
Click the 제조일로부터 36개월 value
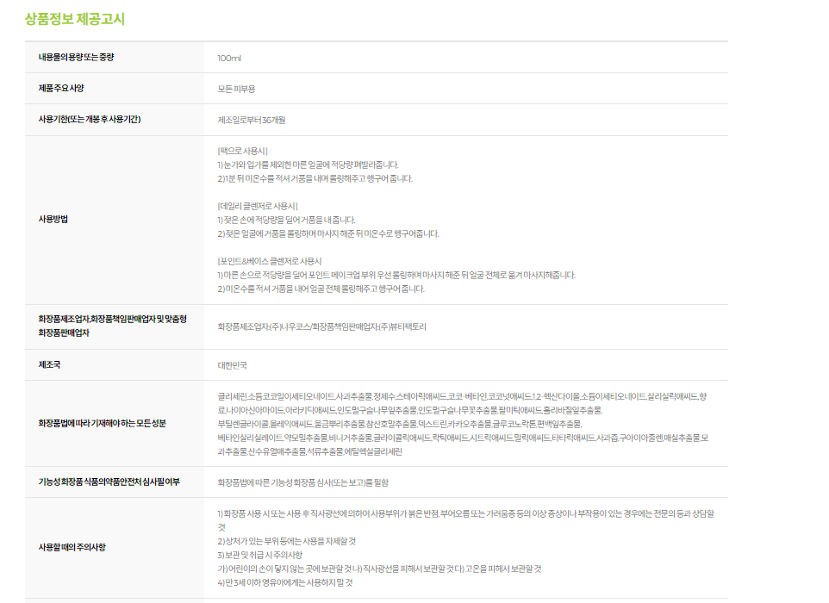(x=251, y=120)
